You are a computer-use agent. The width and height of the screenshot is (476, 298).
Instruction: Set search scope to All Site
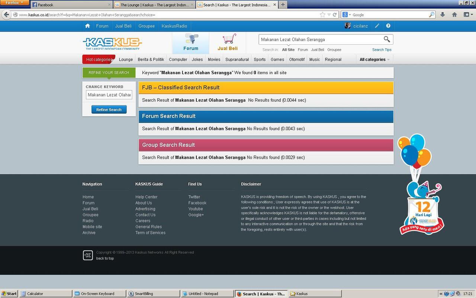click(288, 50)
